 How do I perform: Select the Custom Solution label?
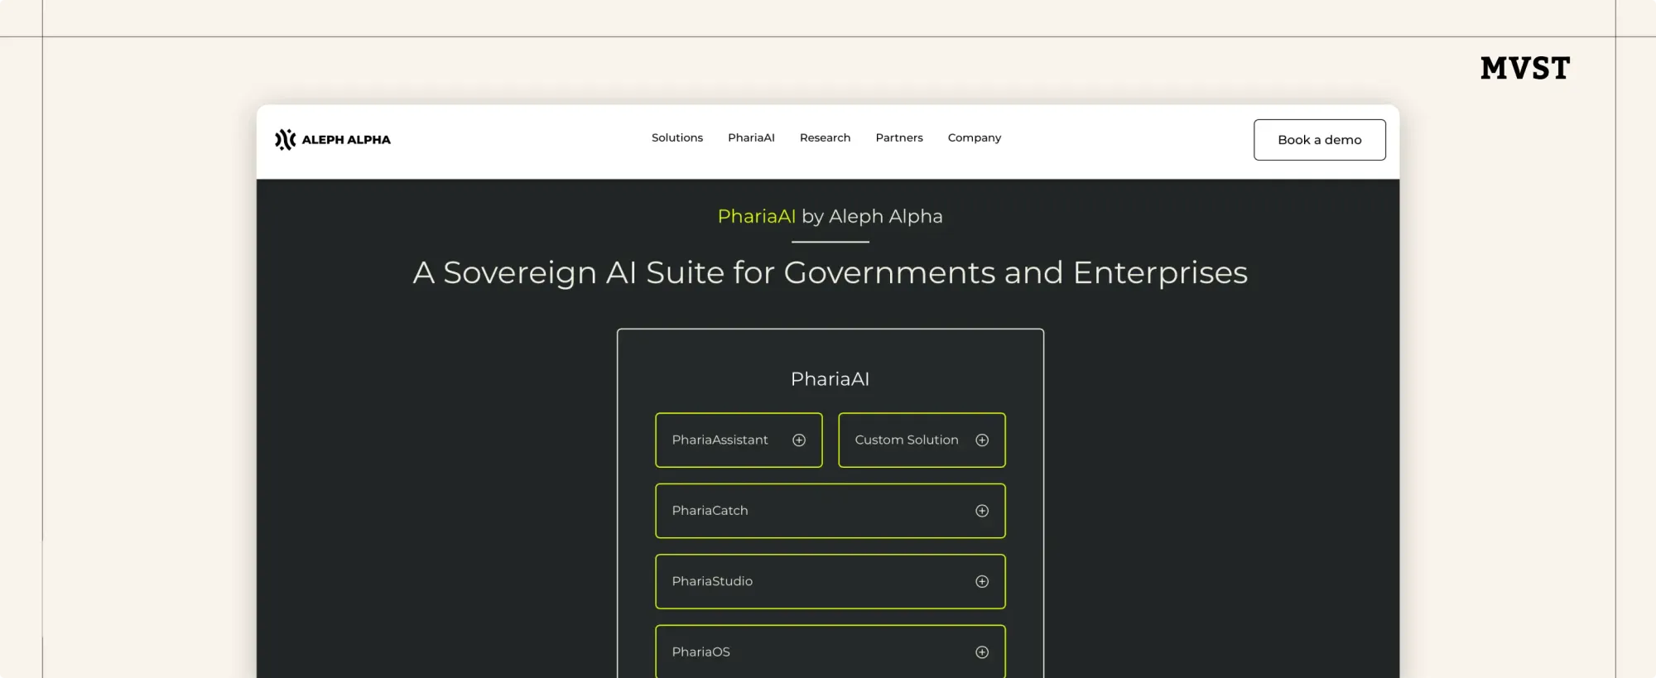click(906, 440)
